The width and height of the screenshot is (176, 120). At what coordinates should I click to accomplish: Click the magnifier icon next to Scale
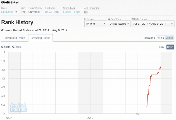(2, 47)
